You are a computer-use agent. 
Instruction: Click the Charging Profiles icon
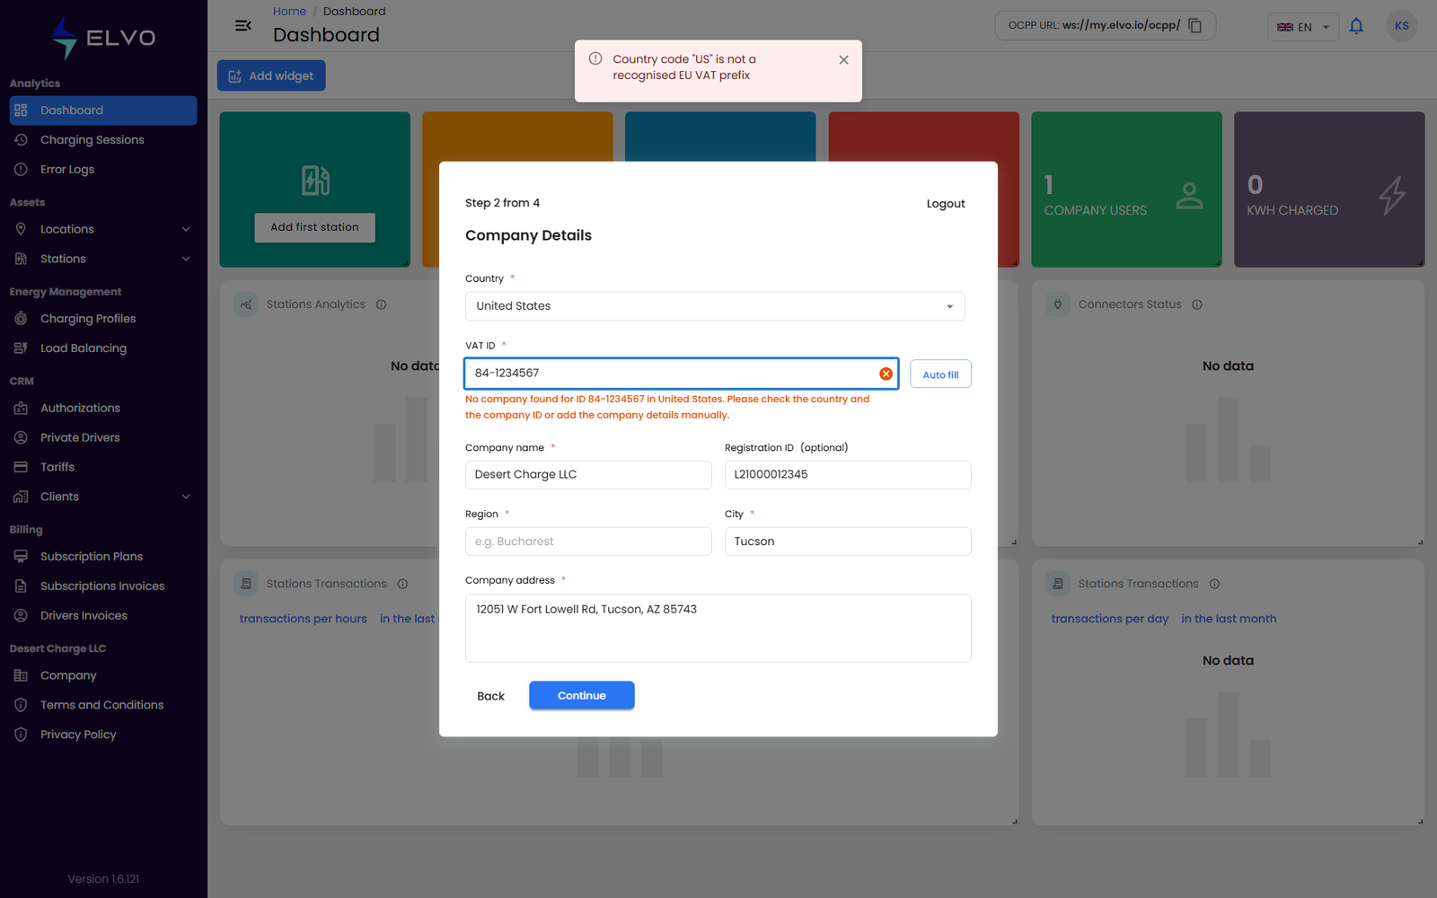tap(21, 319)
